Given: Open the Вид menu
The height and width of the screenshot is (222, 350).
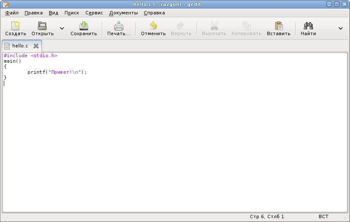Looking at the screenshot, I should pyautogui.click(x=53, y=13).
